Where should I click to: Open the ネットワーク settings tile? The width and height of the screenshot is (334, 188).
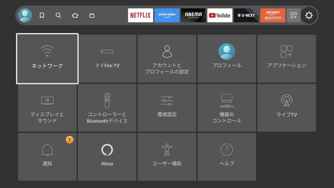coord(47,58)
